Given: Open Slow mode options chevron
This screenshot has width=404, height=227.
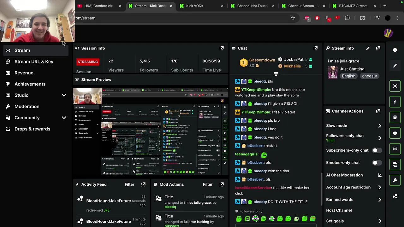Looking at the screenshot, I should click(380, 126).
